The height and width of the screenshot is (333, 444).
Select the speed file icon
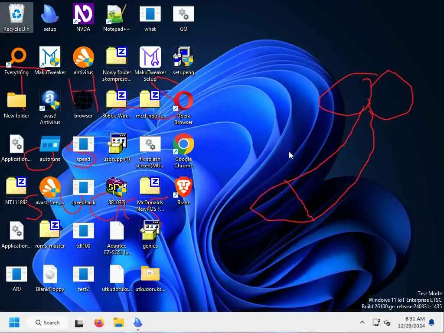83,149
